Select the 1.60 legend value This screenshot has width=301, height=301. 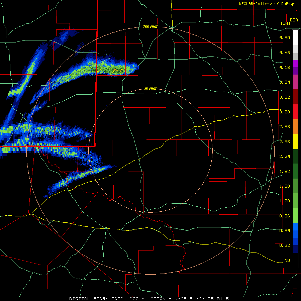(x=285, y=186)
